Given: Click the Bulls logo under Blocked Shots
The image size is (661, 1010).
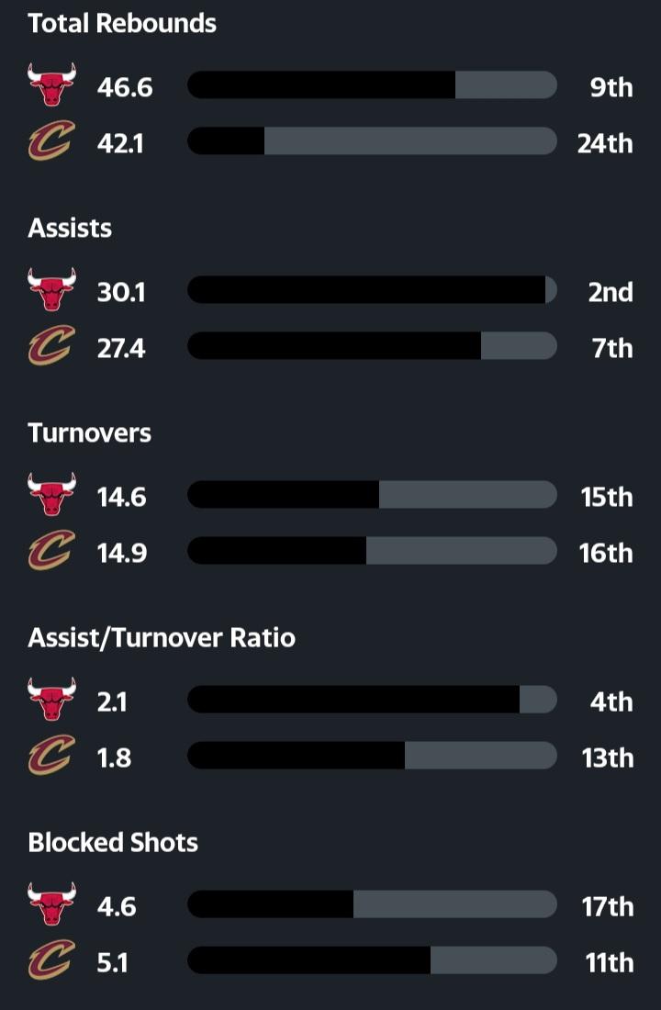Looking at the screenshot, I should 51,905.
